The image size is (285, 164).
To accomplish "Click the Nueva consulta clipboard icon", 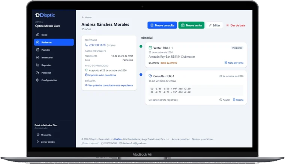I will [152, 25].
